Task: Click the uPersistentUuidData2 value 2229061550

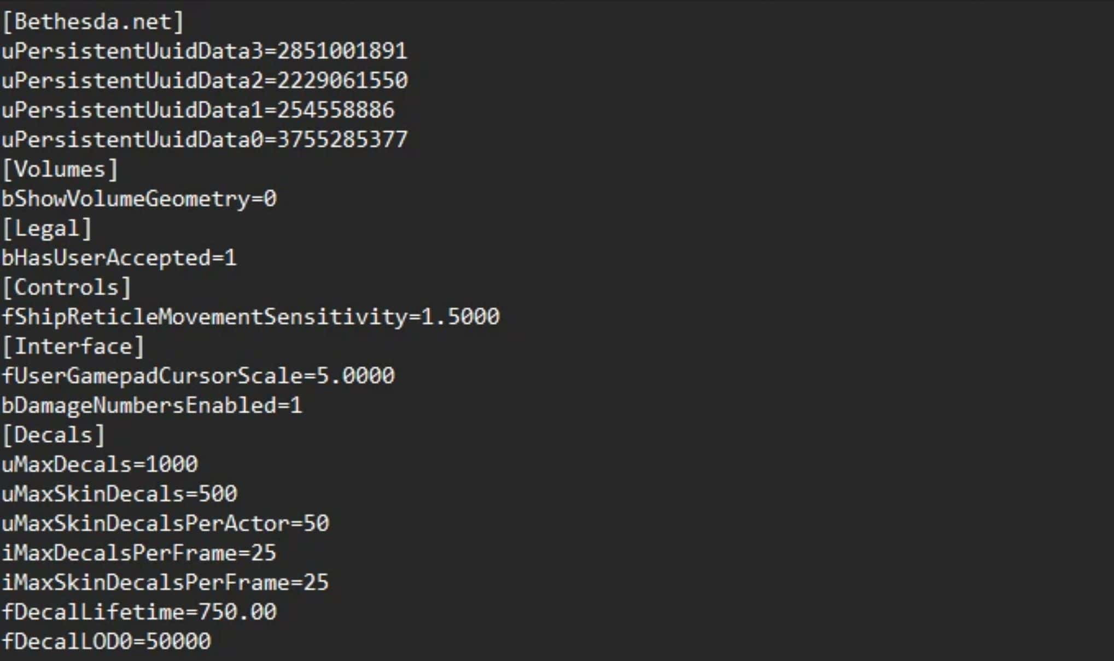Action: (x=342, y=81)
